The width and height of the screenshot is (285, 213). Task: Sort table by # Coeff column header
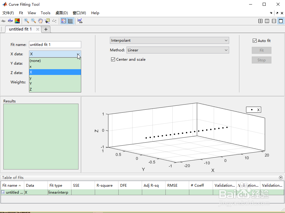click(x=201, y=185)
